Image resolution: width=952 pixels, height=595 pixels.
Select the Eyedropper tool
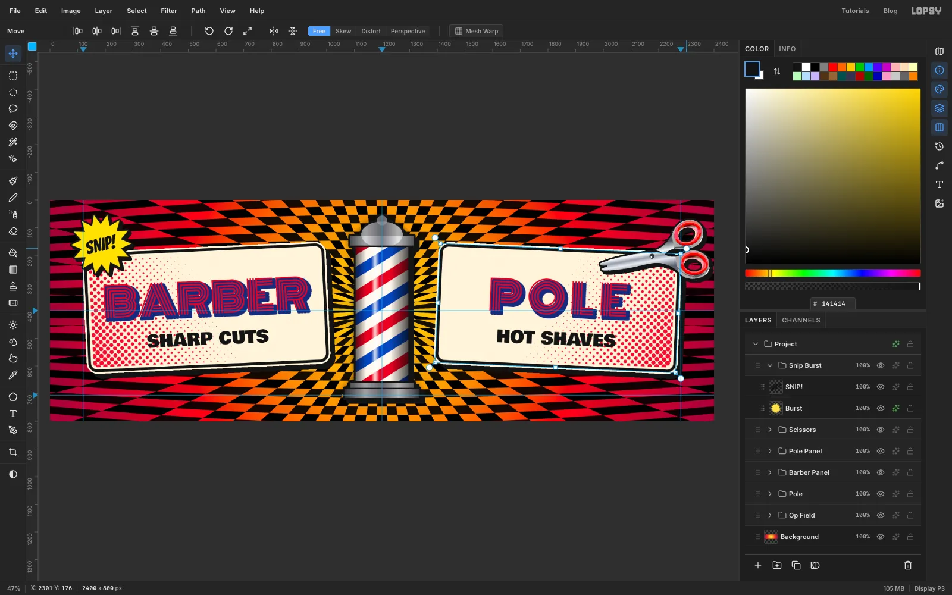pyautogui.click(x=13, y=375)
